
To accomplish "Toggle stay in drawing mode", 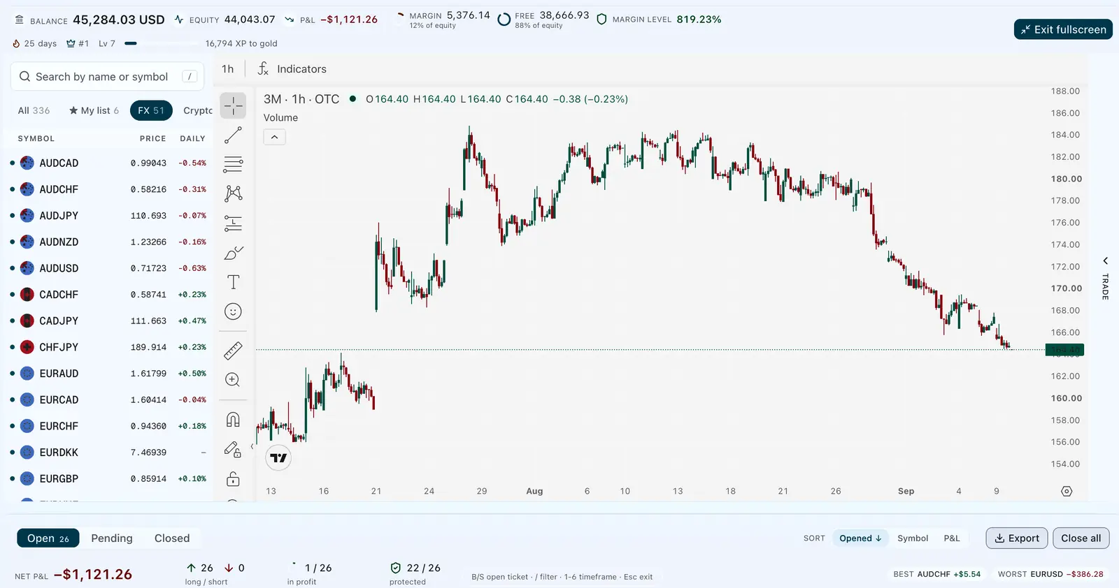I will click(x=233, y=449).
